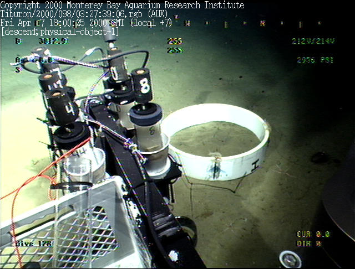Image resolution: width=355 pixels, height=269 pixels.
Task: Click the 'DIR 0' direction readout
Action: [309, 244]
